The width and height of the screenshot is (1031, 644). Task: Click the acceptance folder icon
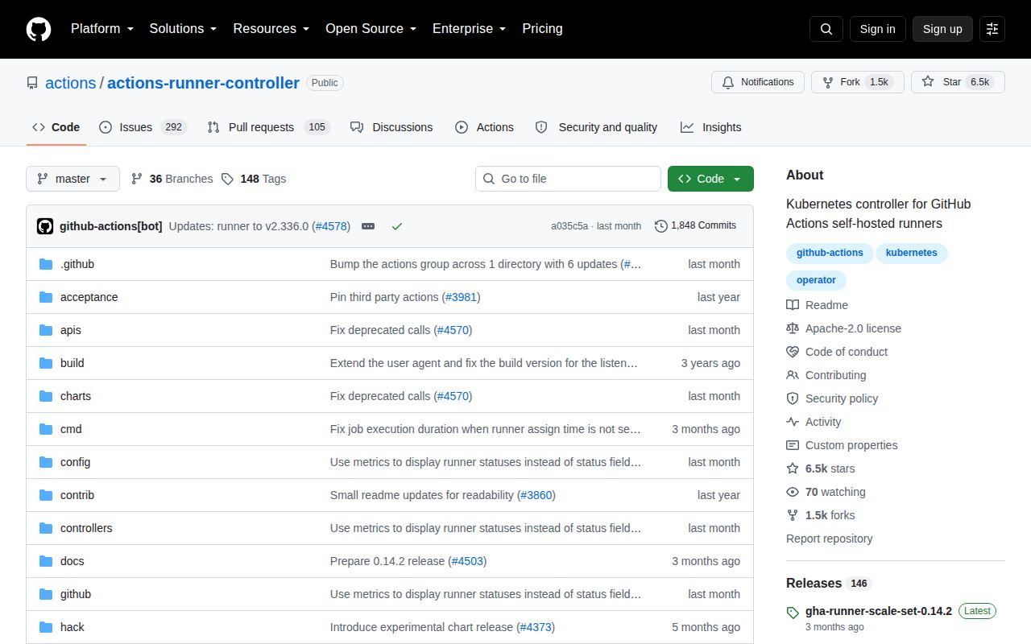[x=46, y=297]
